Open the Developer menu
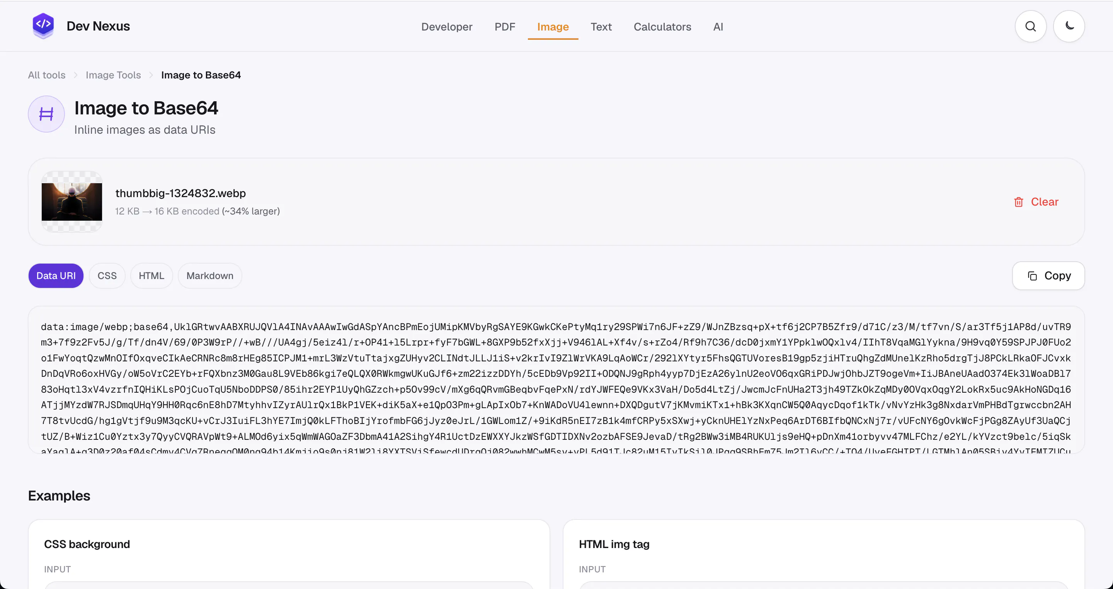 (447, 27)
